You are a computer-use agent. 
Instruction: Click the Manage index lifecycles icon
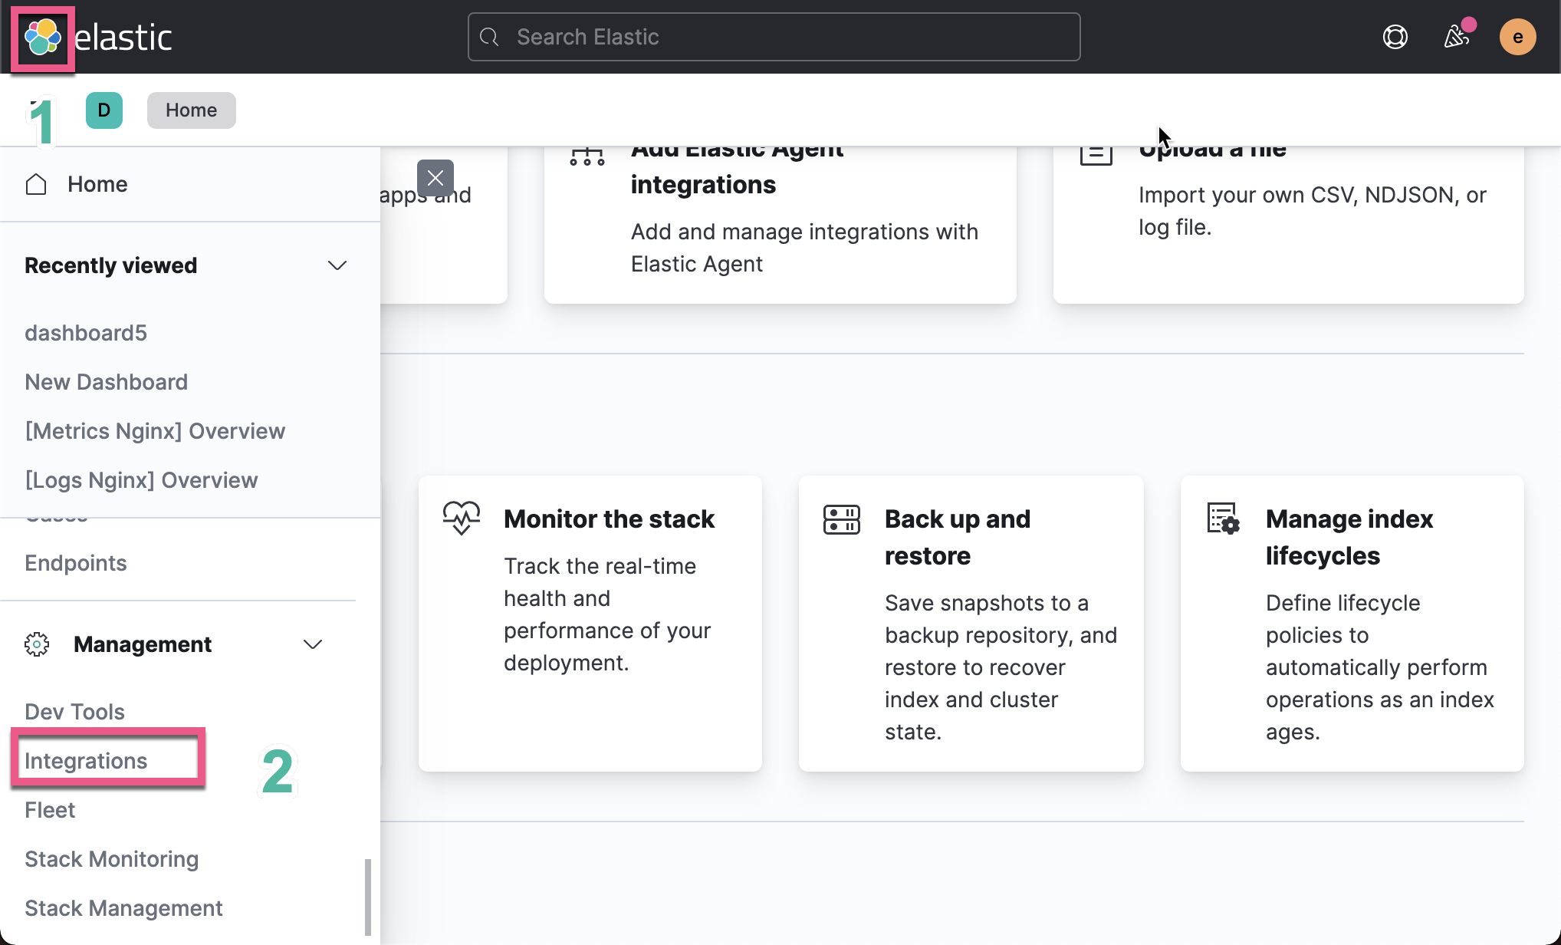tap(1223, 519)
